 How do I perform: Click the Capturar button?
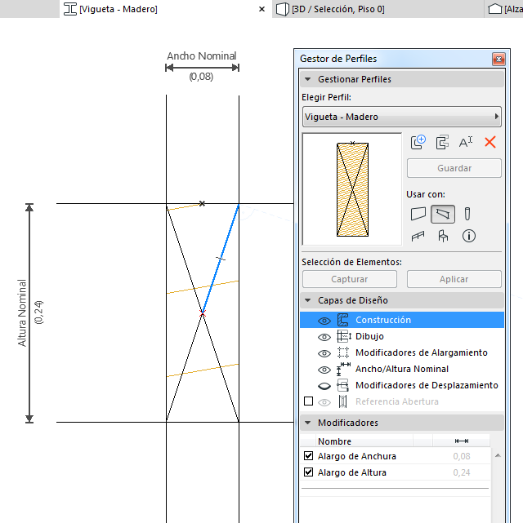[350, 279]
